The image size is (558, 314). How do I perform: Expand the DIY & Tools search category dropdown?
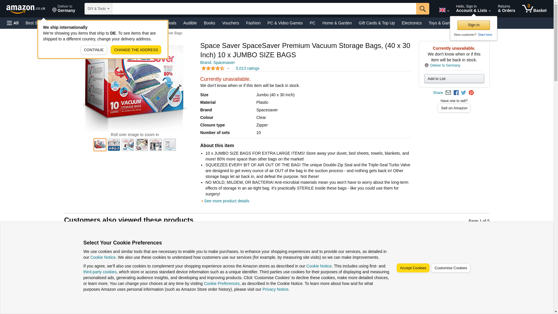click(x=98, y=9)
